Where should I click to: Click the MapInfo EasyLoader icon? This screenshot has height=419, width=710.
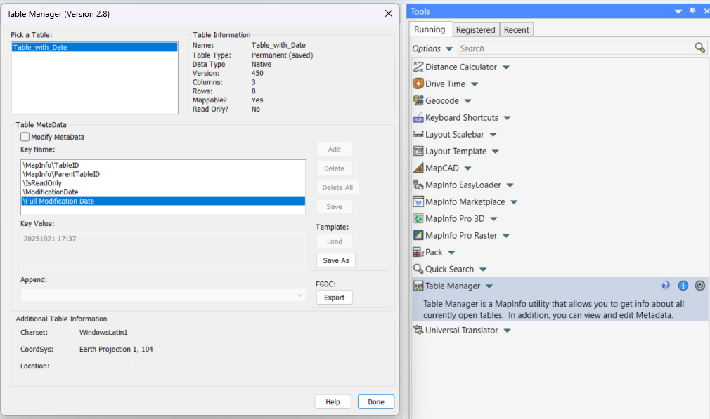point(418,185)
